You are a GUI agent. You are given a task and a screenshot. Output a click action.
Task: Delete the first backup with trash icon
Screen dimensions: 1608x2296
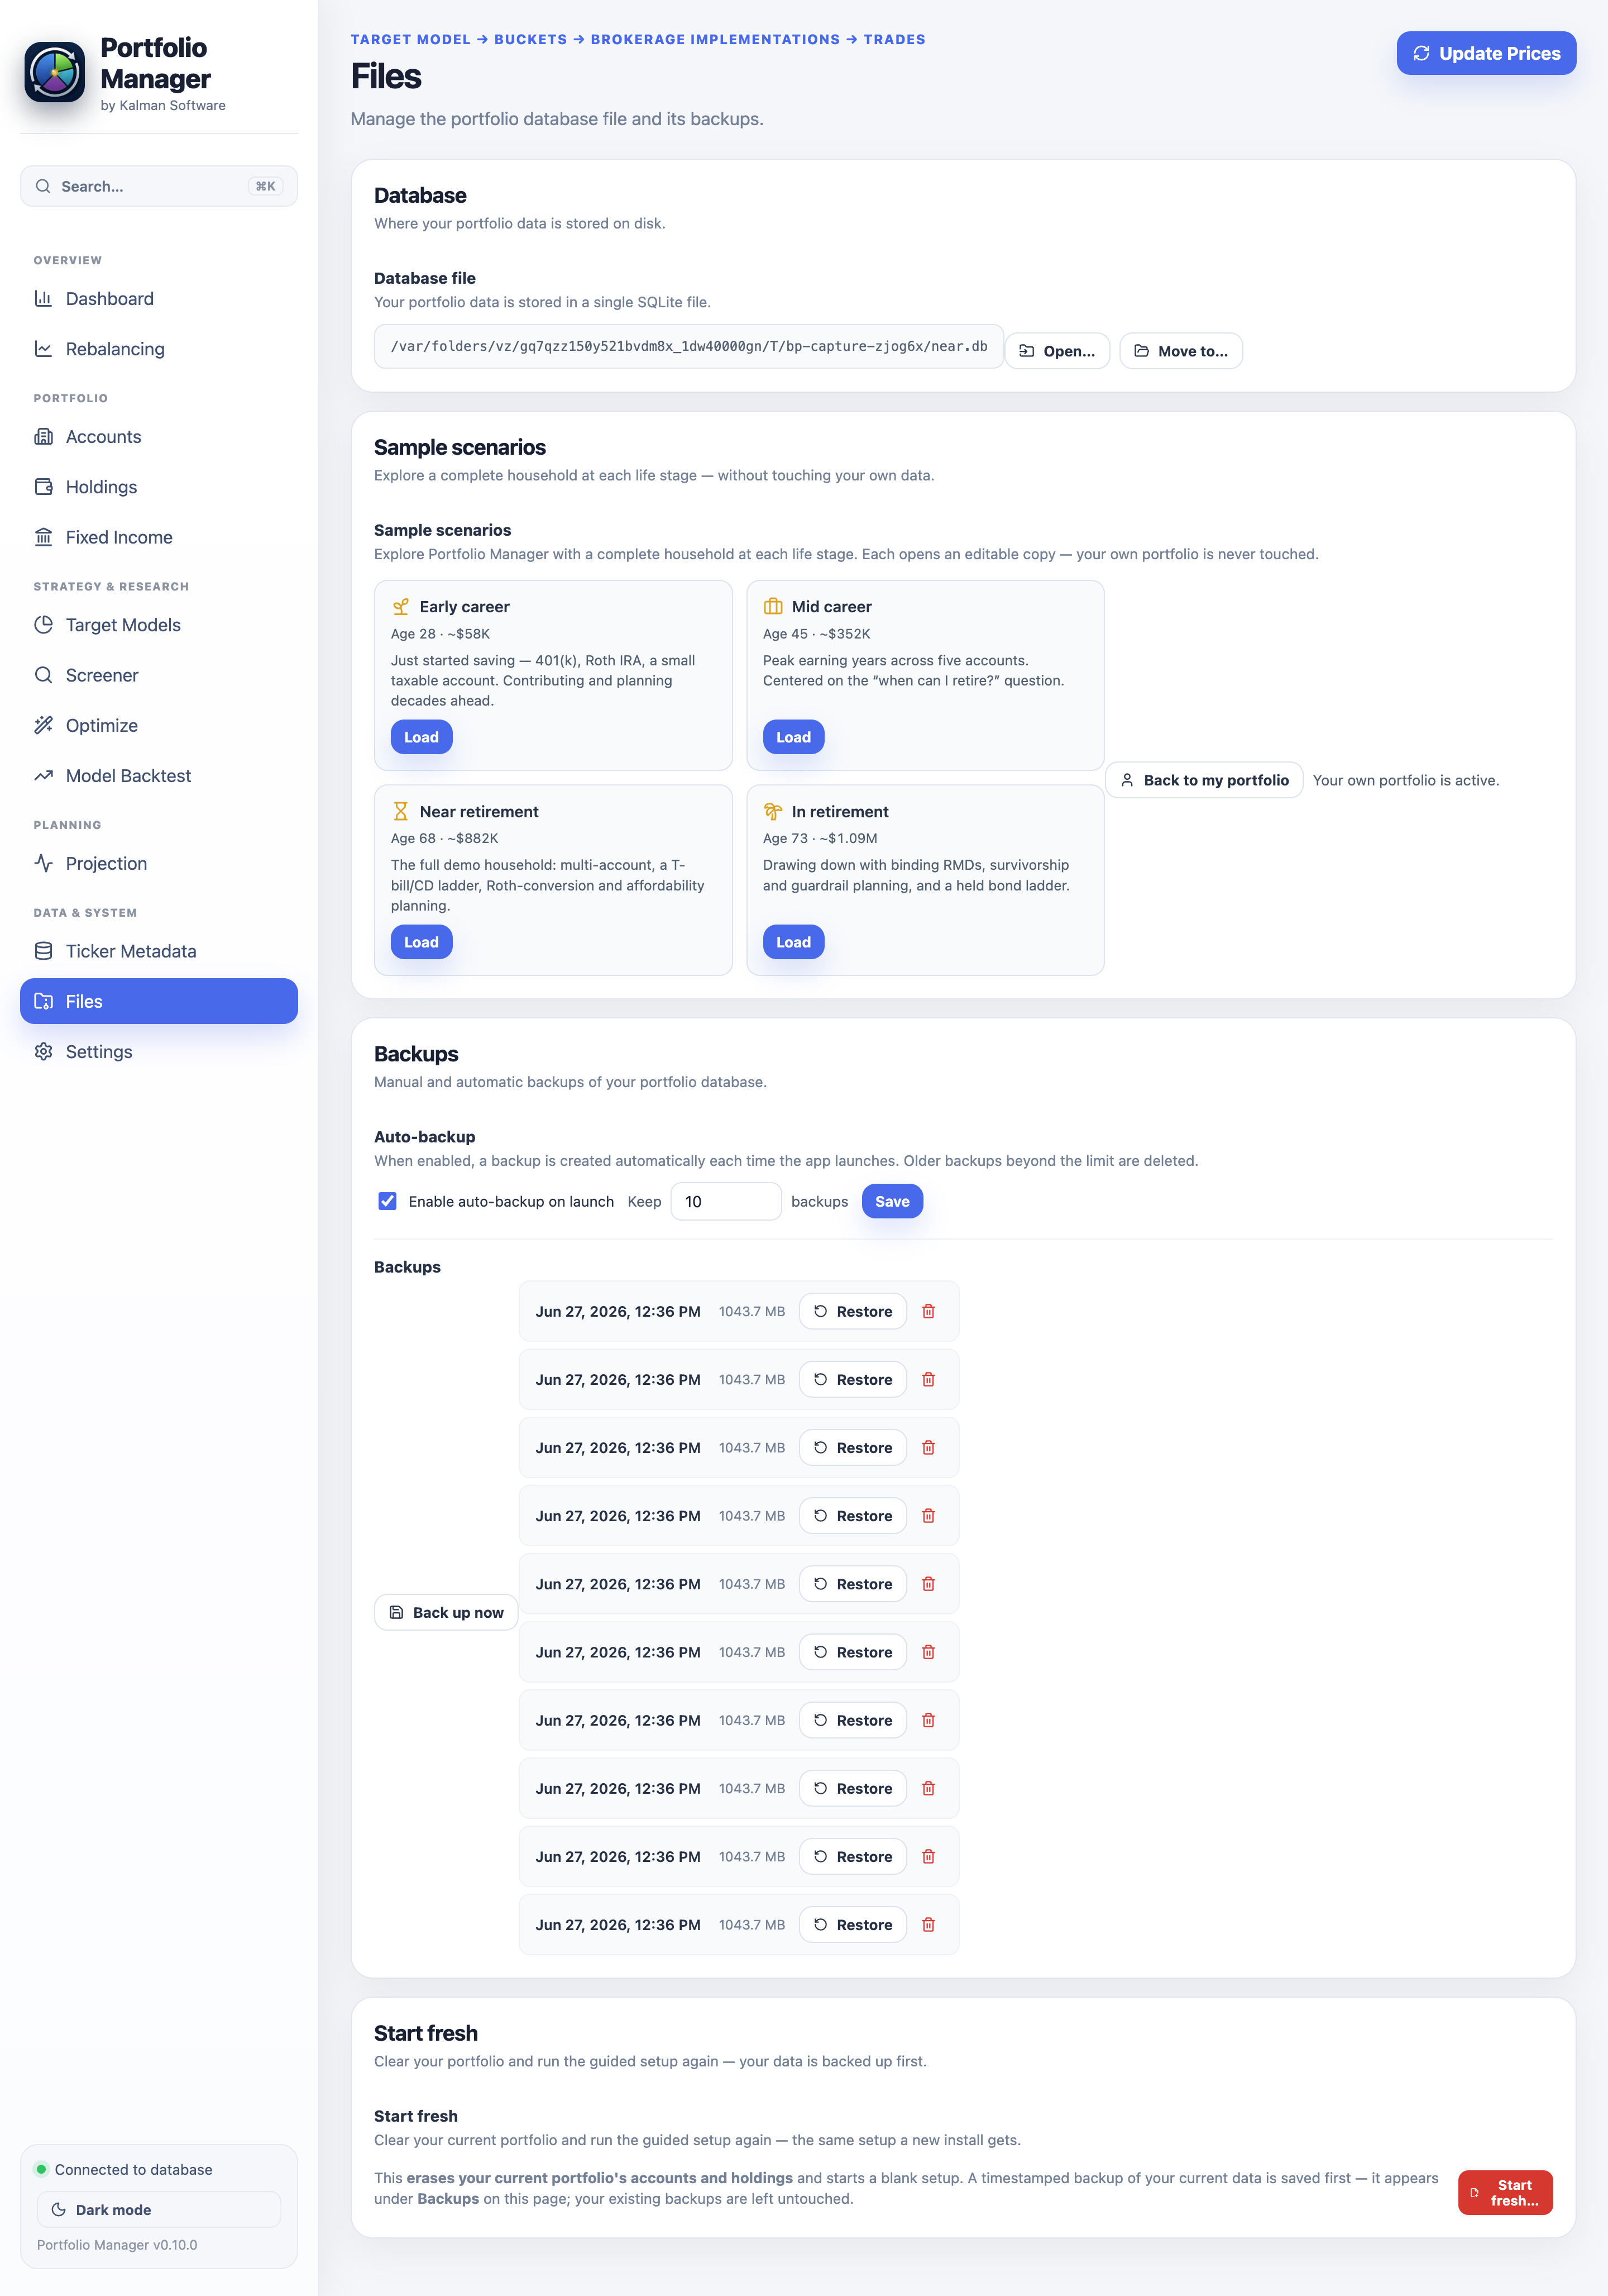point(927,1311)
